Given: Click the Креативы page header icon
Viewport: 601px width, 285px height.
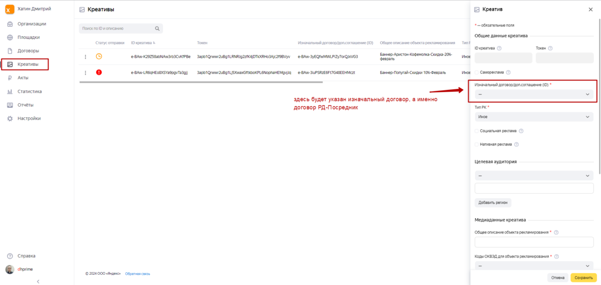Looking at the screenshot, I should 82,10.
